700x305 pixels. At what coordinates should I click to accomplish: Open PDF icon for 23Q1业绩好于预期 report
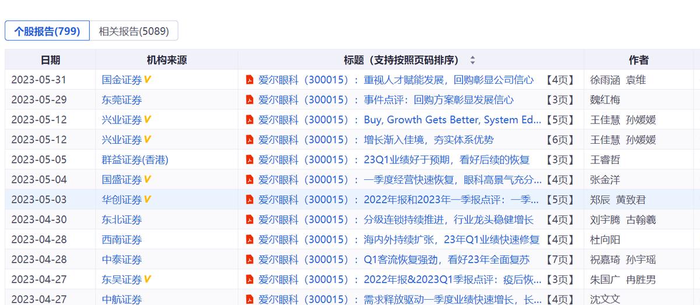(x=250, y=159)
